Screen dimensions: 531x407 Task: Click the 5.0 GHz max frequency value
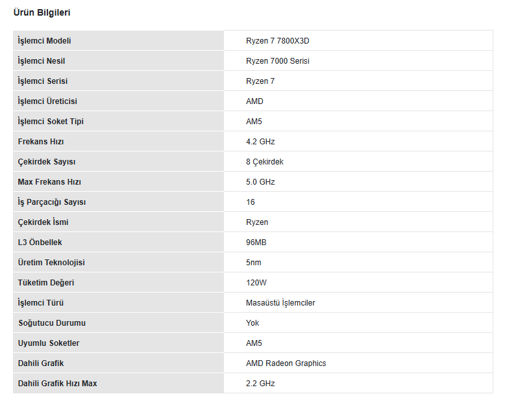[x=260, y=182]
